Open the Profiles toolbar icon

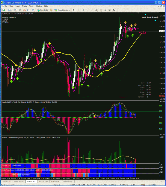coord(9,10)
